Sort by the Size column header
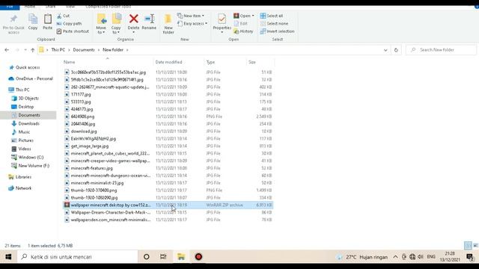 [x=252, y=62]
